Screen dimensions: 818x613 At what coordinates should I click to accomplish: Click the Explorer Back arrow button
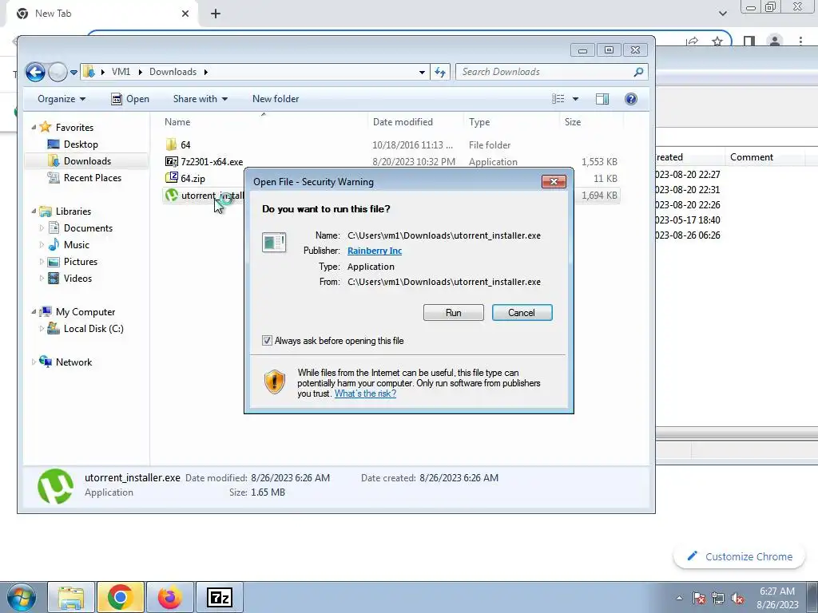coord(35,72)
